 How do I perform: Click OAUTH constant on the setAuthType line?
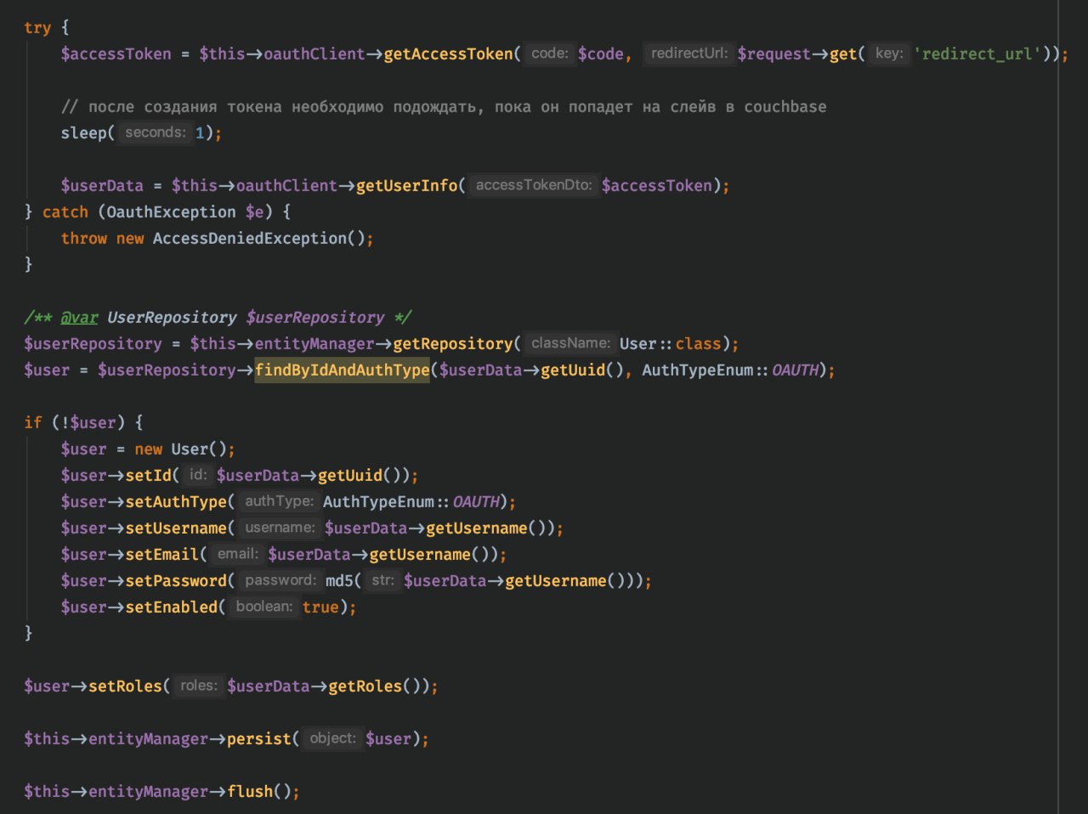pyautogui.click(x=476, y=501)
